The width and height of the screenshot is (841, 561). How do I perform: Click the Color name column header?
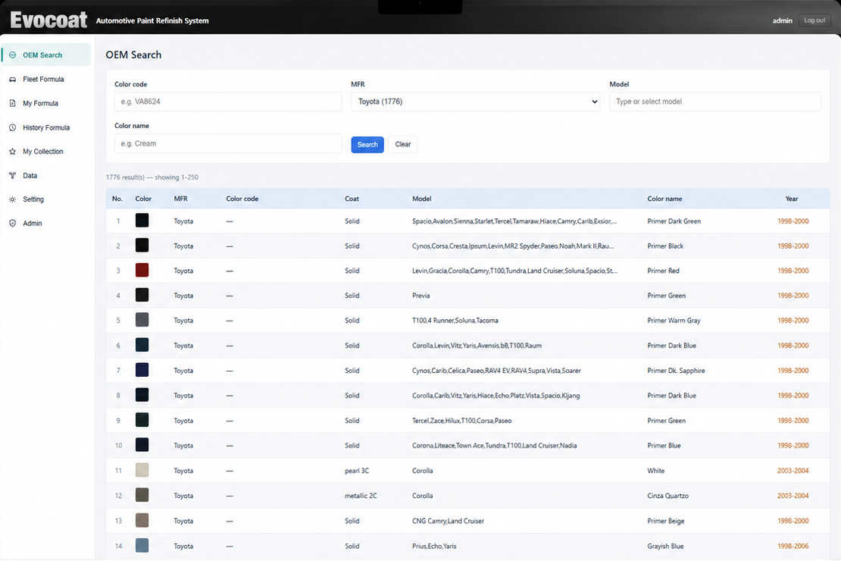664,199
